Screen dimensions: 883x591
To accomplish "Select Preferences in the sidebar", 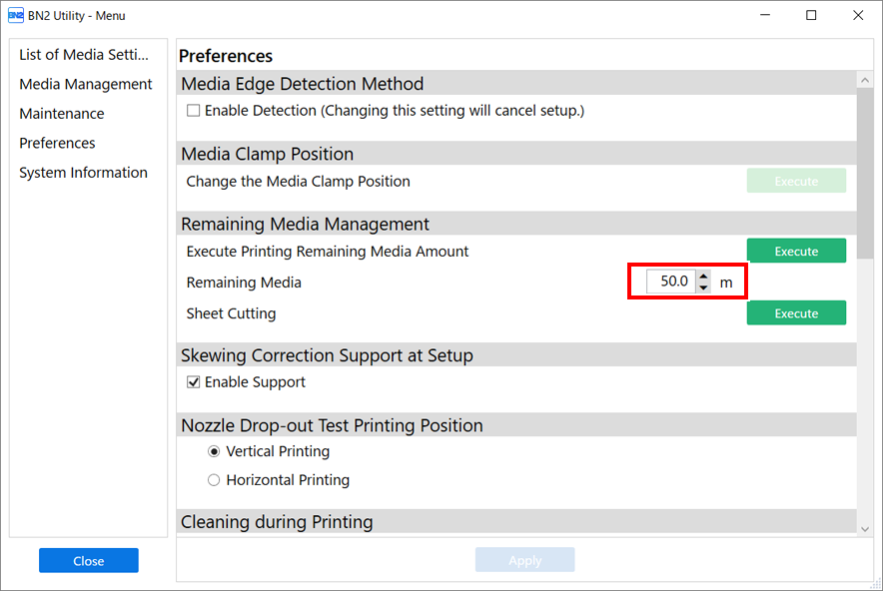I will pyautogui.click(x=57, y=143).
